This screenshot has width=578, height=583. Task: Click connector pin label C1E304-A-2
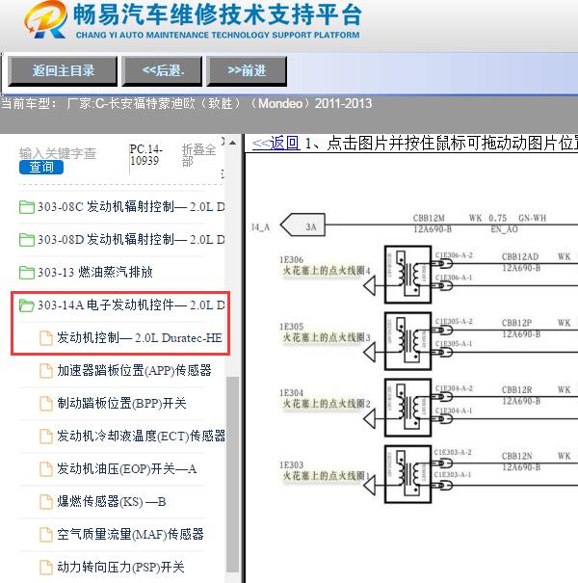pyautogui.click(x=454, y=388)
